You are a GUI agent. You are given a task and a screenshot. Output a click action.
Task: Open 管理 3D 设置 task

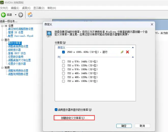click(x=16, y=32)
